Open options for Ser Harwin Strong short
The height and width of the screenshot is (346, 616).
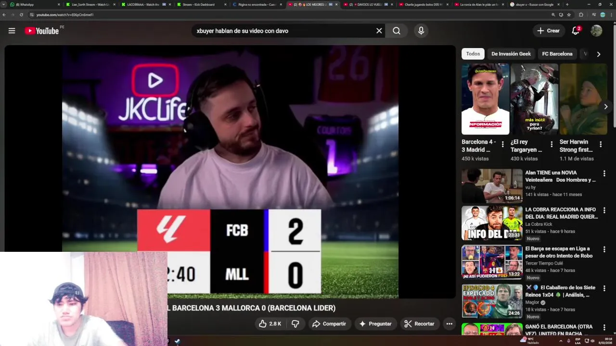pyautogui.click(x=601, y=144)
